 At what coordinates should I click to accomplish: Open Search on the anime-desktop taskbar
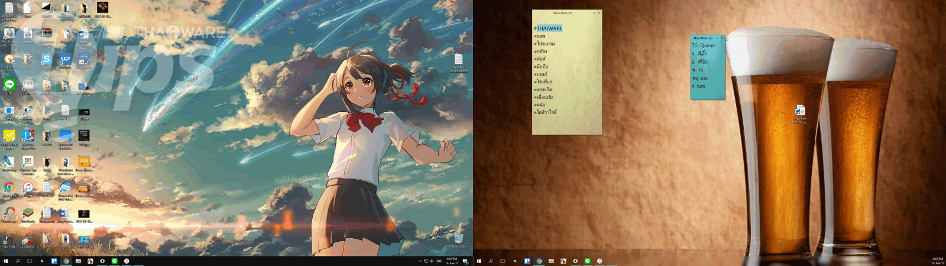pyautogui.click(x=18, y=261)
